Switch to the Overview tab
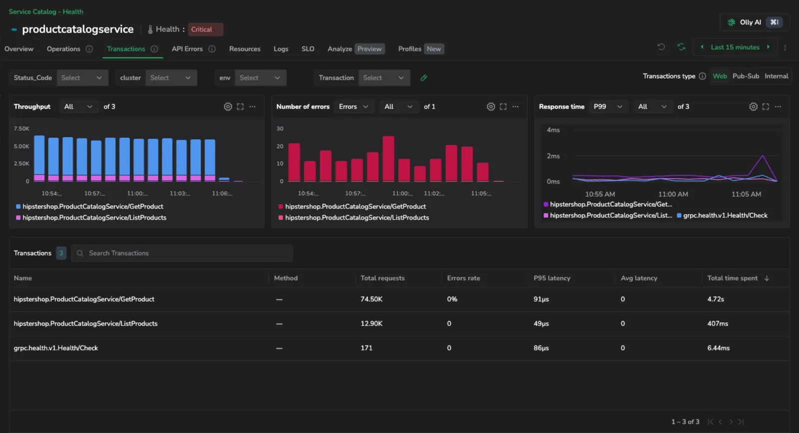The width and height of the screenshot is (799, 433). (x=19, y=49)
